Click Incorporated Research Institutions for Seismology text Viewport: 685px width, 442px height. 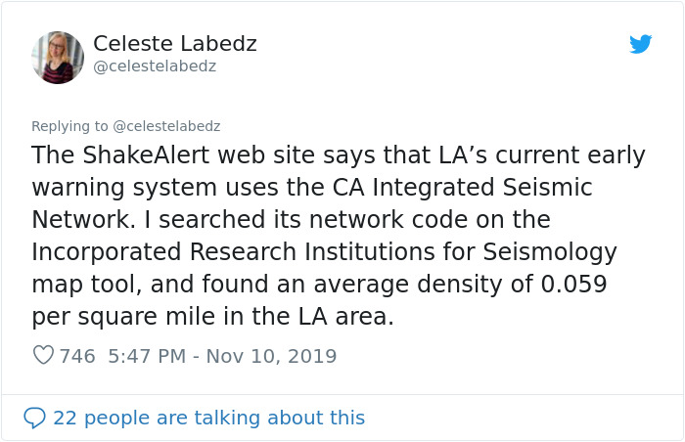click(324, 252)
